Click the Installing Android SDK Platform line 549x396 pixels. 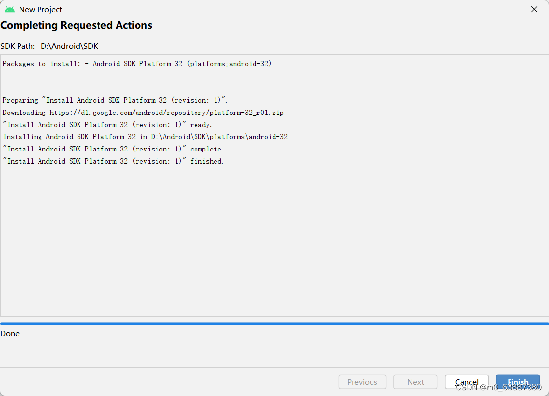[145, 137]
